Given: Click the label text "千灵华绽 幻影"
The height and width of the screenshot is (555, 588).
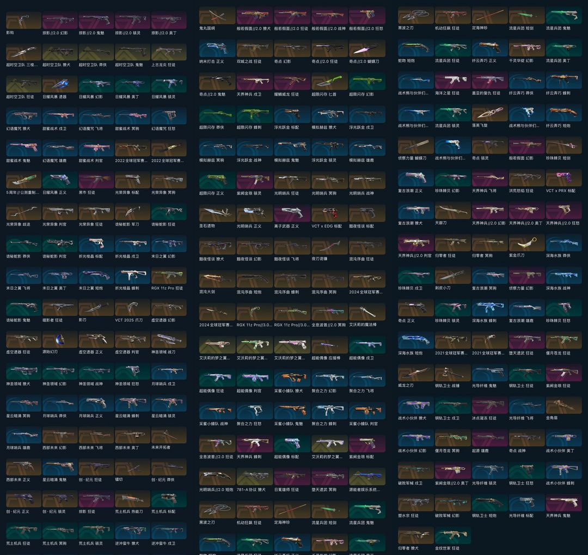Looking at the screenshot, I should pyautogui.click(x=521, y=61).
